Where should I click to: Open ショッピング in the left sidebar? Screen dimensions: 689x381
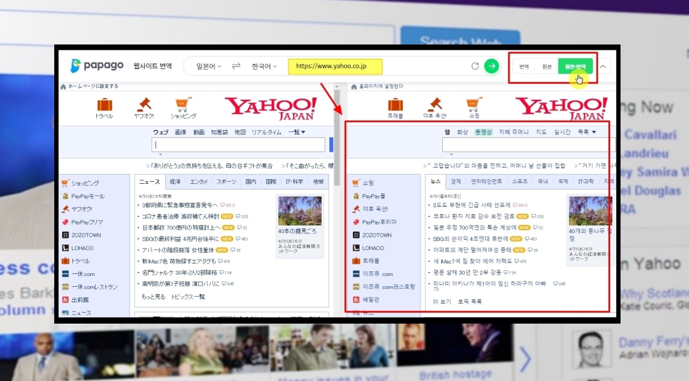pos(85,183)
